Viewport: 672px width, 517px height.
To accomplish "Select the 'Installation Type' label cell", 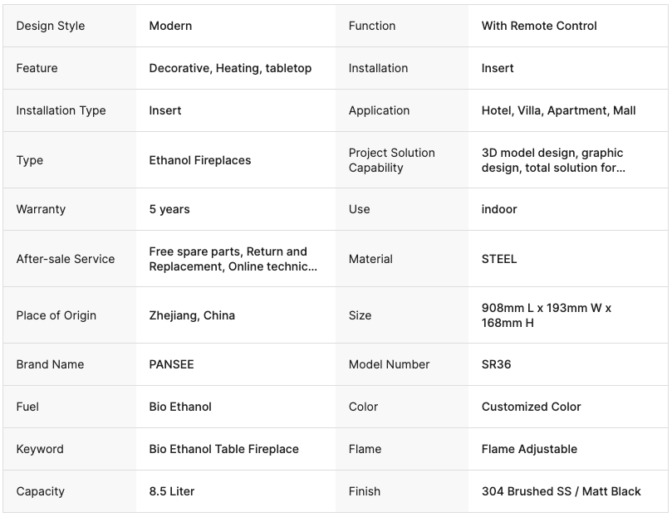I will 61,110.
